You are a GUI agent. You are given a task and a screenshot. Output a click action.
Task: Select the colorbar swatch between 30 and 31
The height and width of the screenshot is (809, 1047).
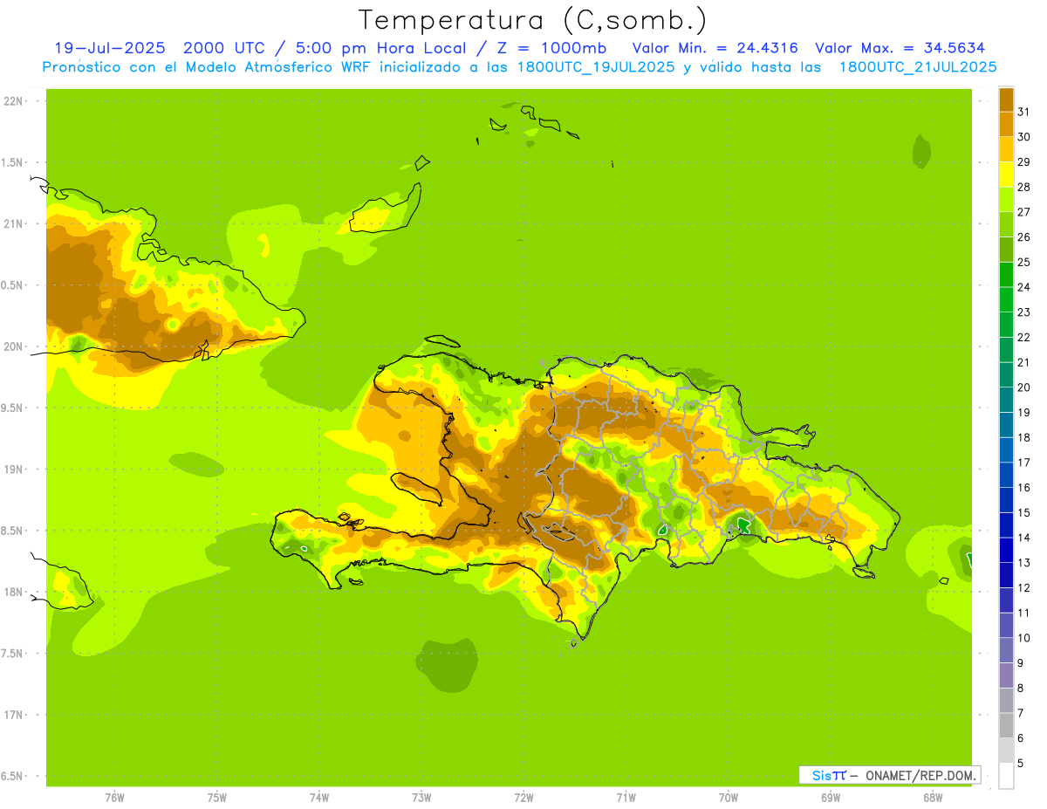point(1006,124)
